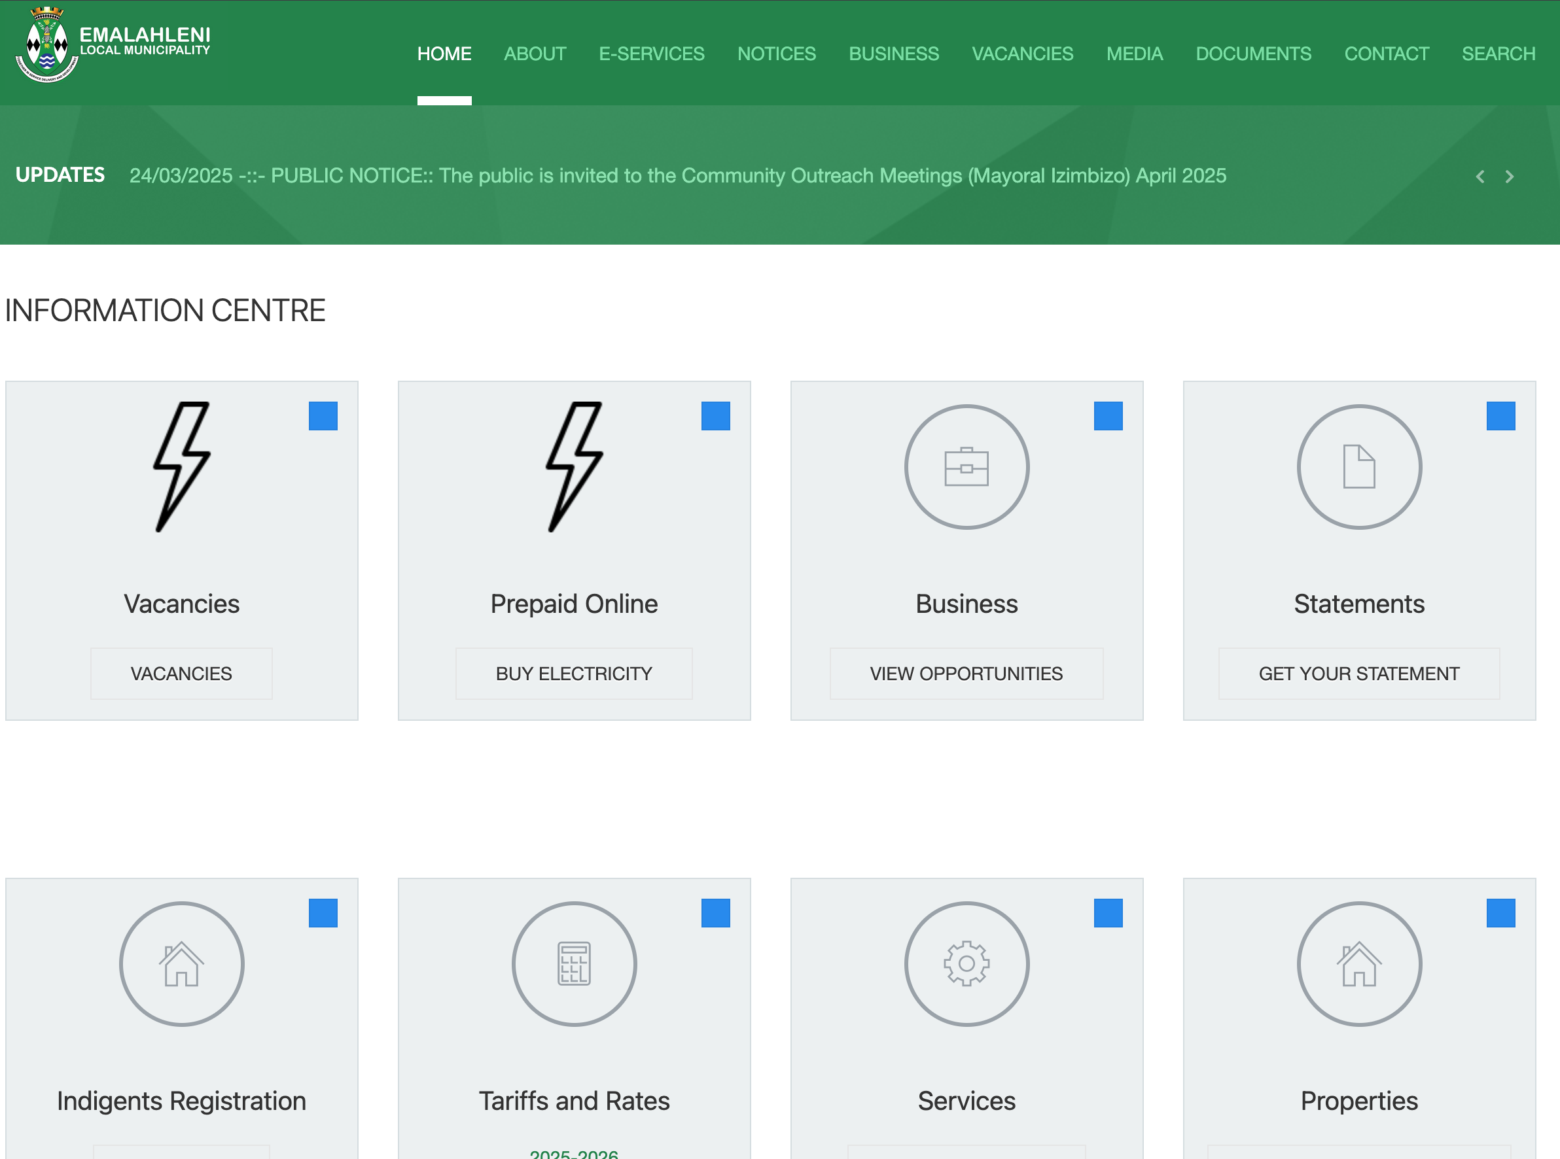Click the calculator icon on Tariffs and Rates
The image size is (1560, 1159).
(x=574, y=964)
